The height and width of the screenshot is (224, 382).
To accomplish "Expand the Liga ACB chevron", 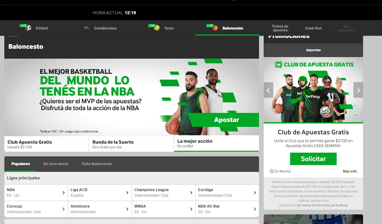I will (127, 193).
